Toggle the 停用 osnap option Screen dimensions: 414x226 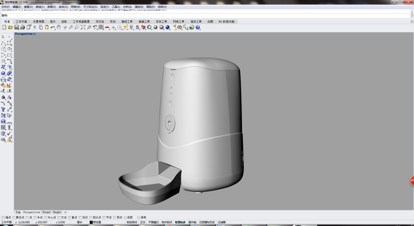[x=139, y=218]
